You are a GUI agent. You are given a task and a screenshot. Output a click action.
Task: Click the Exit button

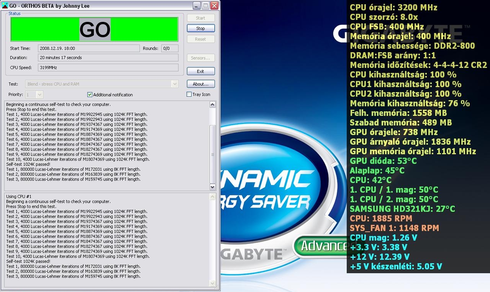(x=201, y=71)
